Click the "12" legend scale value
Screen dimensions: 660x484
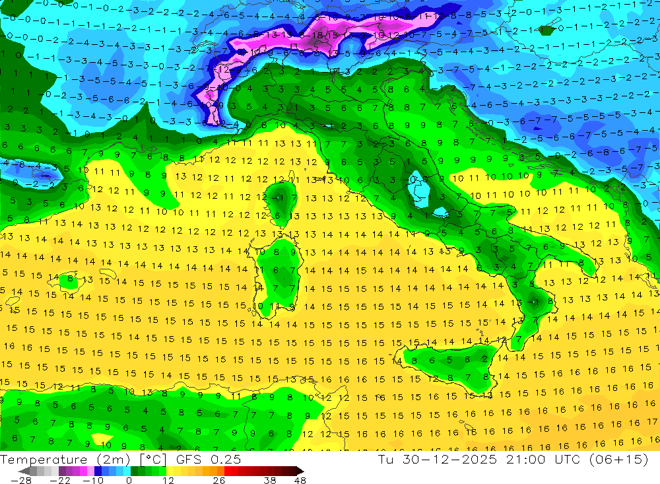[168, 480]
